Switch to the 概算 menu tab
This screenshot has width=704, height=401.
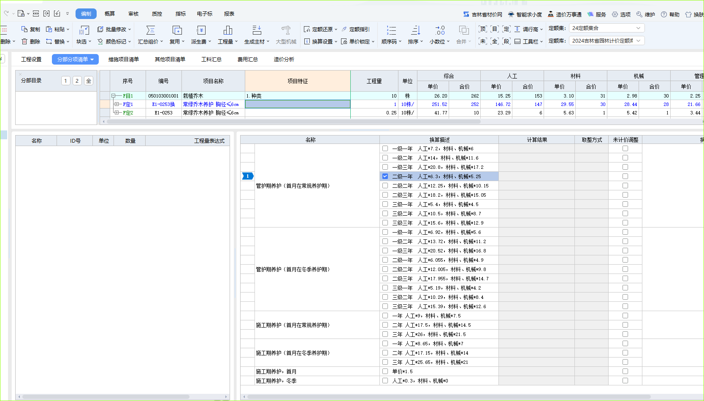[x=110, y=14]
